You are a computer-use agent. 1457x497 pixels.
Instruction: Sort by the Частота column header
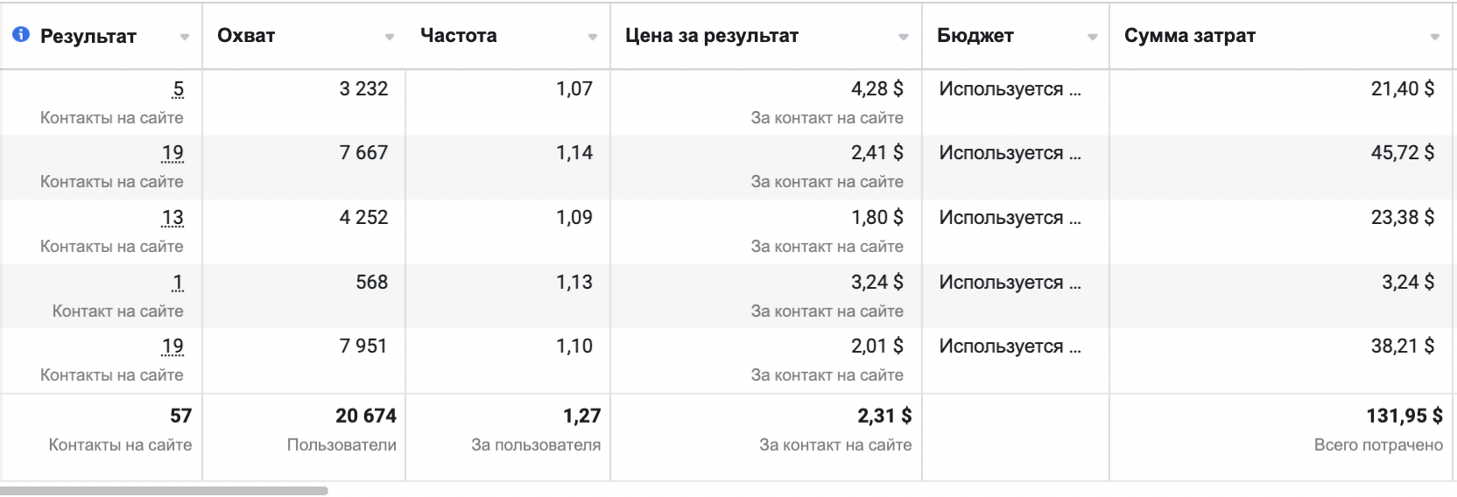coord(459,36)
